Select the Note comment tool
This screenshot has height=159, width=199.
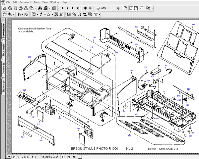point(33,15)
